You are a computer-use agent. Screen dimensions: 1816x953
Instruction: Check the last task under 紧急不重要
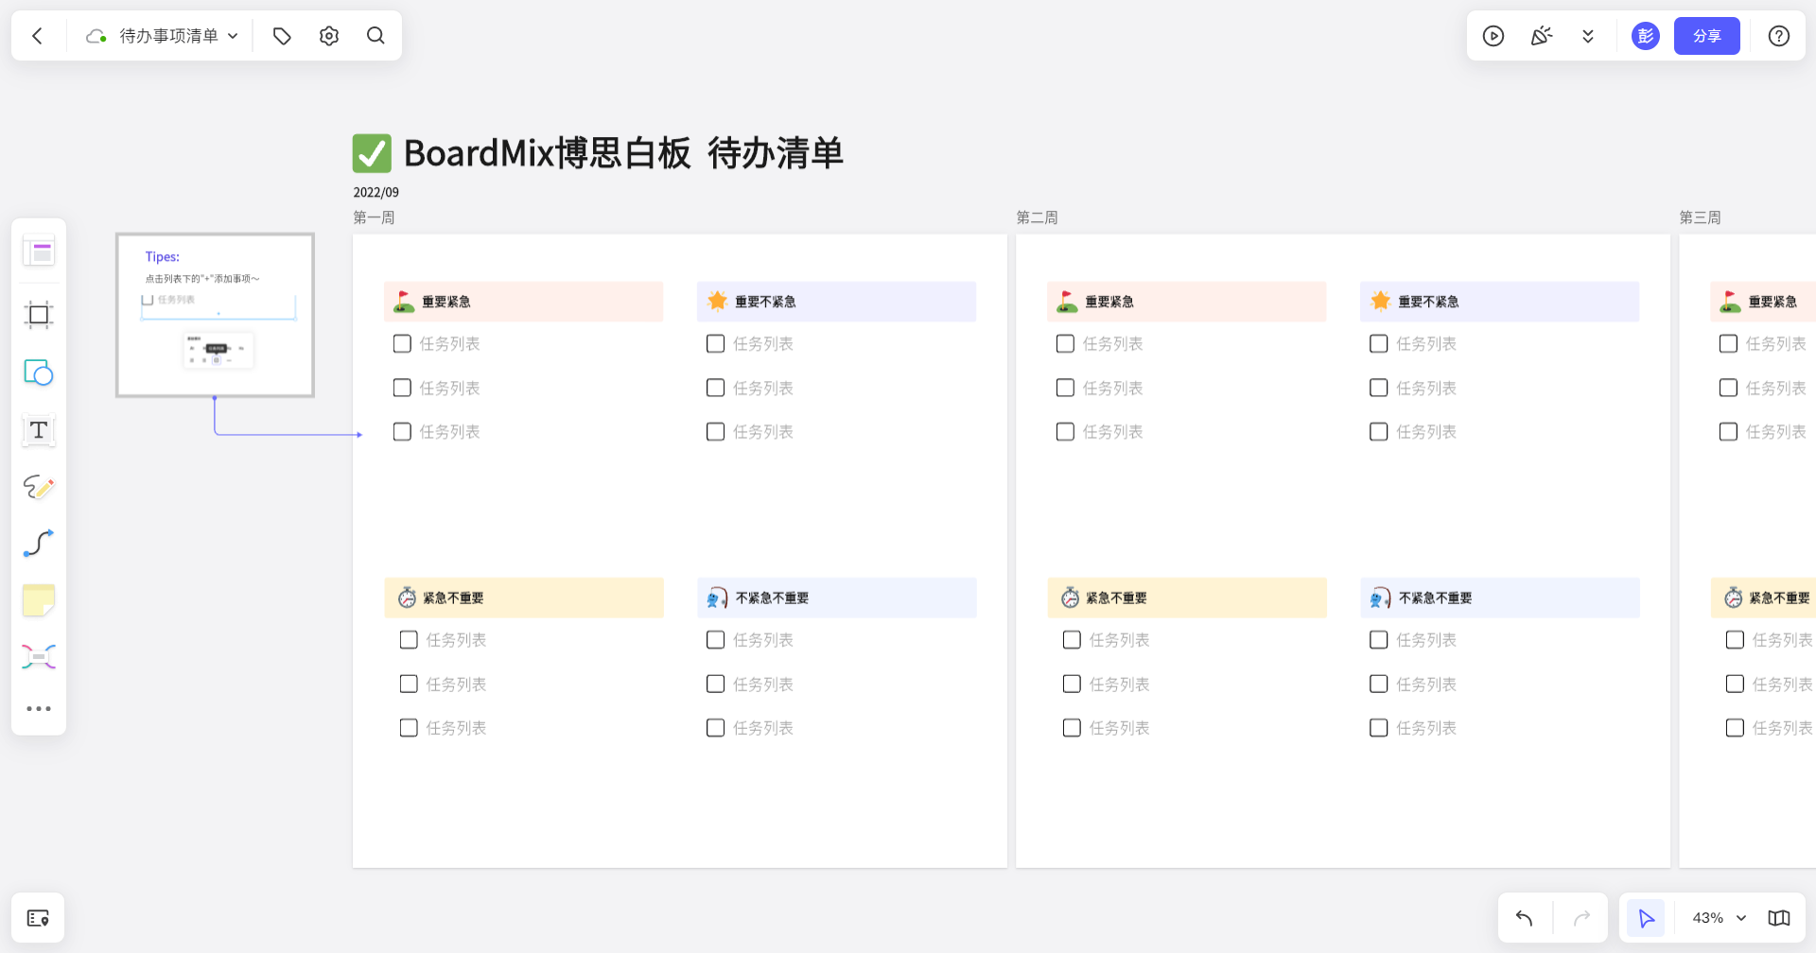[409, 727]
